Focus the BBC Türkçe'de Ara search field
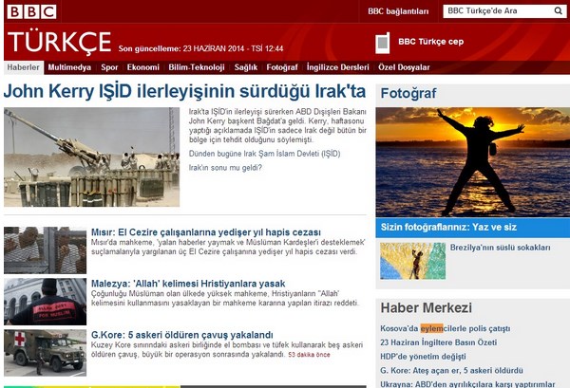Image resolution: width=570 pixels, height=388 pixels. [x=494, y=11]
